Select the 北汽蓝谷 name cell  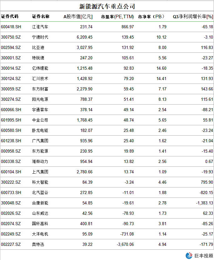point(40,193)
